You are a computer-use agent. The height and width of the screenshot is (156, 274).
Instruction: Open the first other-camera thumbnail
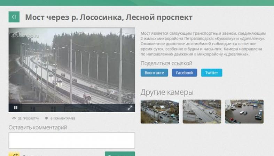(x=160, y=112)
